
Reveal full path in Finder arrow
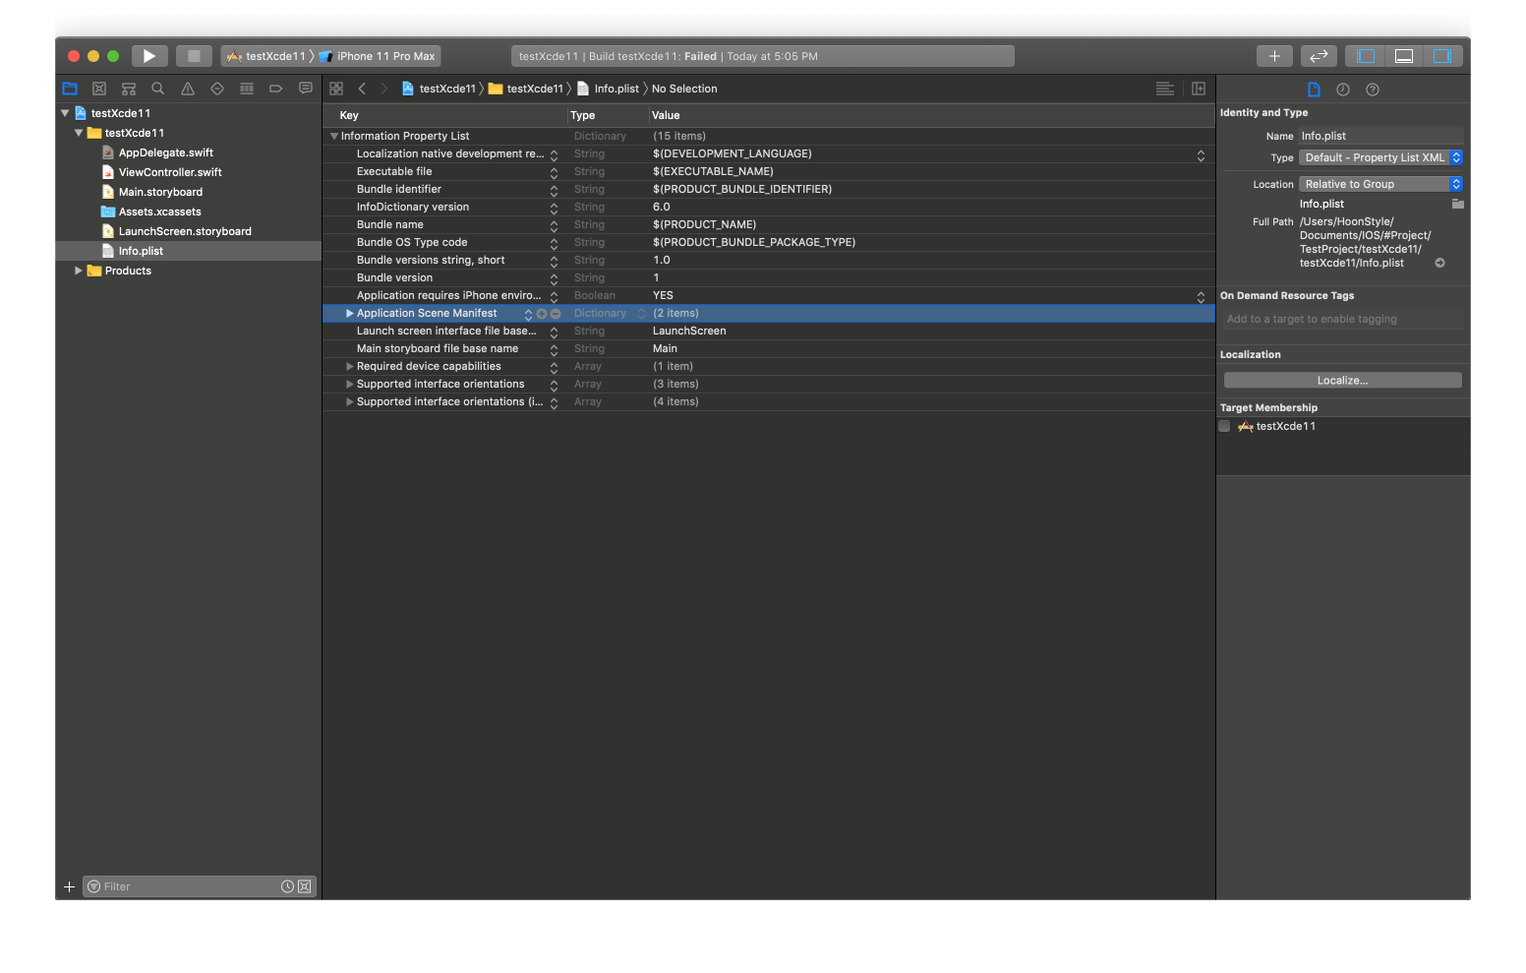pyautogui.click(x=1439, y=263)
